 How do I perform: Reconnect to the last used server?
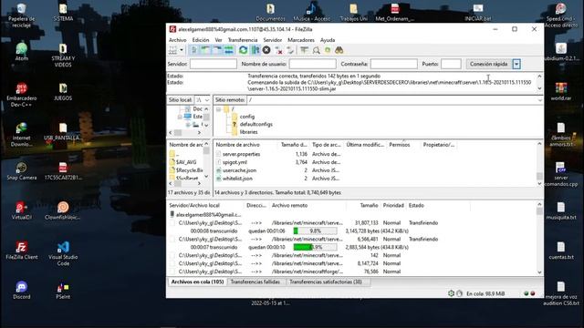click(290, 50)
